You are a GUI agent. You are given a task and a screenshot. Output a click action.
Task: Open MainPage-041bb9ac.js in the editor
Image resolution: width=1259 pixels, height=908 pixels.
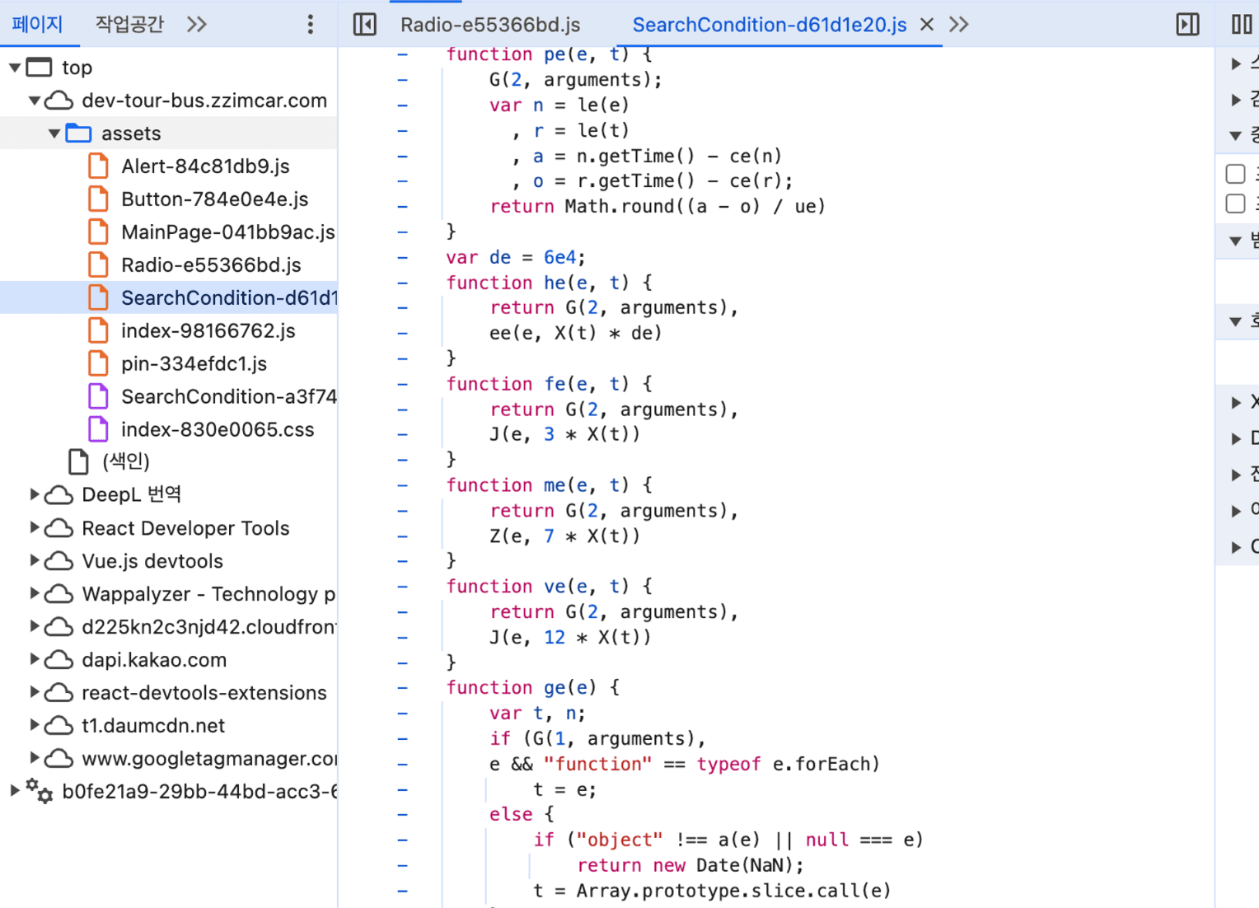227,232
